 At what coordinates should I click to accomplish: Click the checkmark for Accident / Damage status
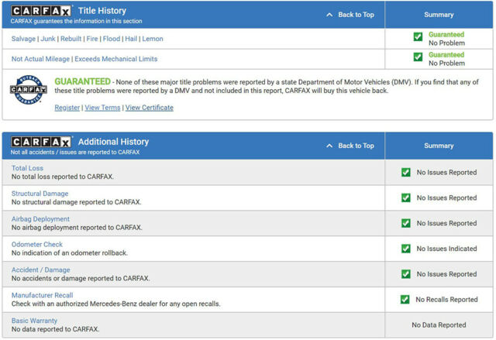(405, 274)
